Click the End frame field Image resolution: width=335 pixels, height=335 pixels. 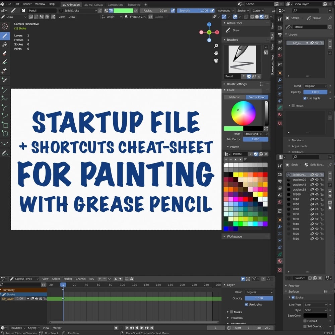(264, 328)
